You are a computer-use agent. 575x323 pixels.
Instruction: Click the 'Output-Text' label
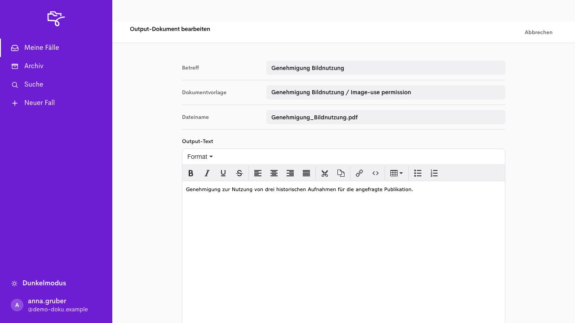(x=198, y=141)
